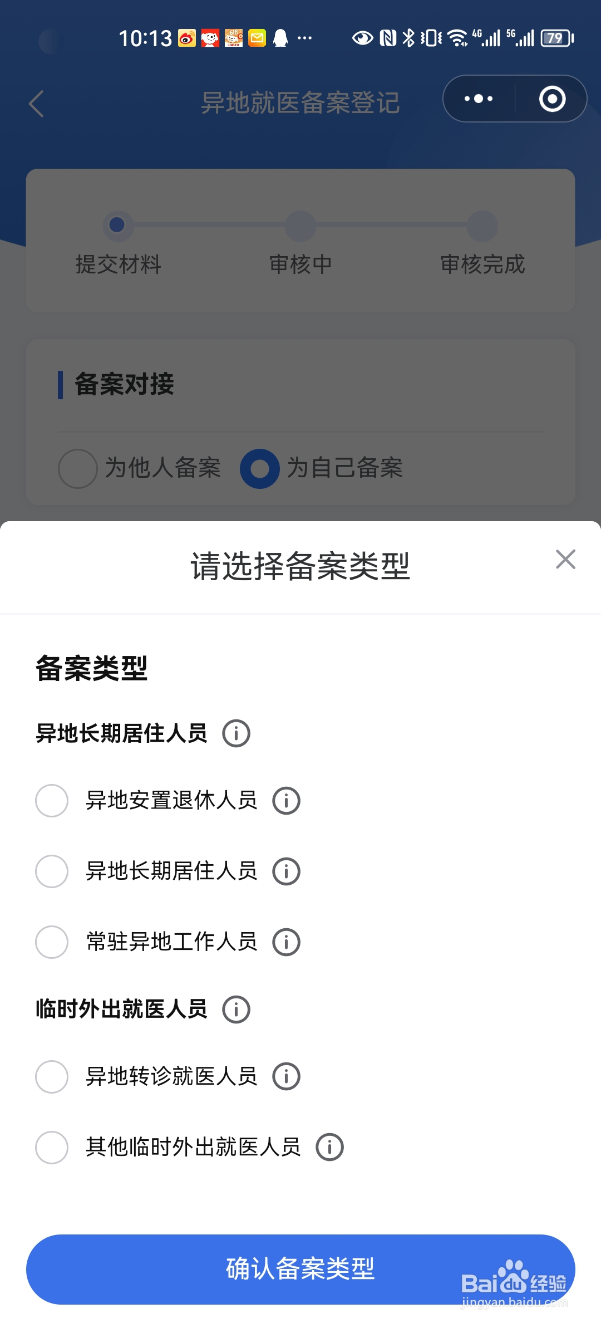Show info for 其他临时外出就医人员 option
This screenshot has width=601, height=1323.
click(x=329, y=1147)
